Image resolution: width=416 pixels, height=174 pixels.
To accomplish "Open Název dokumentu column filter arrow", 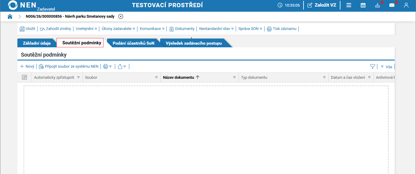I will tap(234, 77).
